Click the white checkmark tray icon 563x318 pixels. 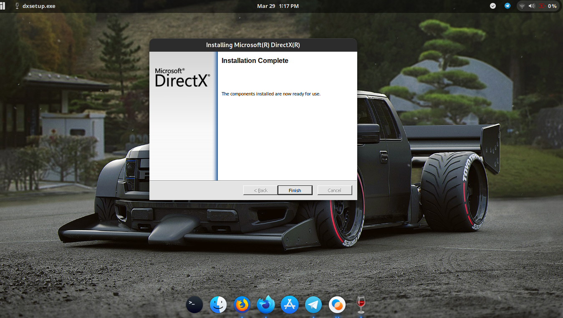pyautogui.click(x=492, y=6)
